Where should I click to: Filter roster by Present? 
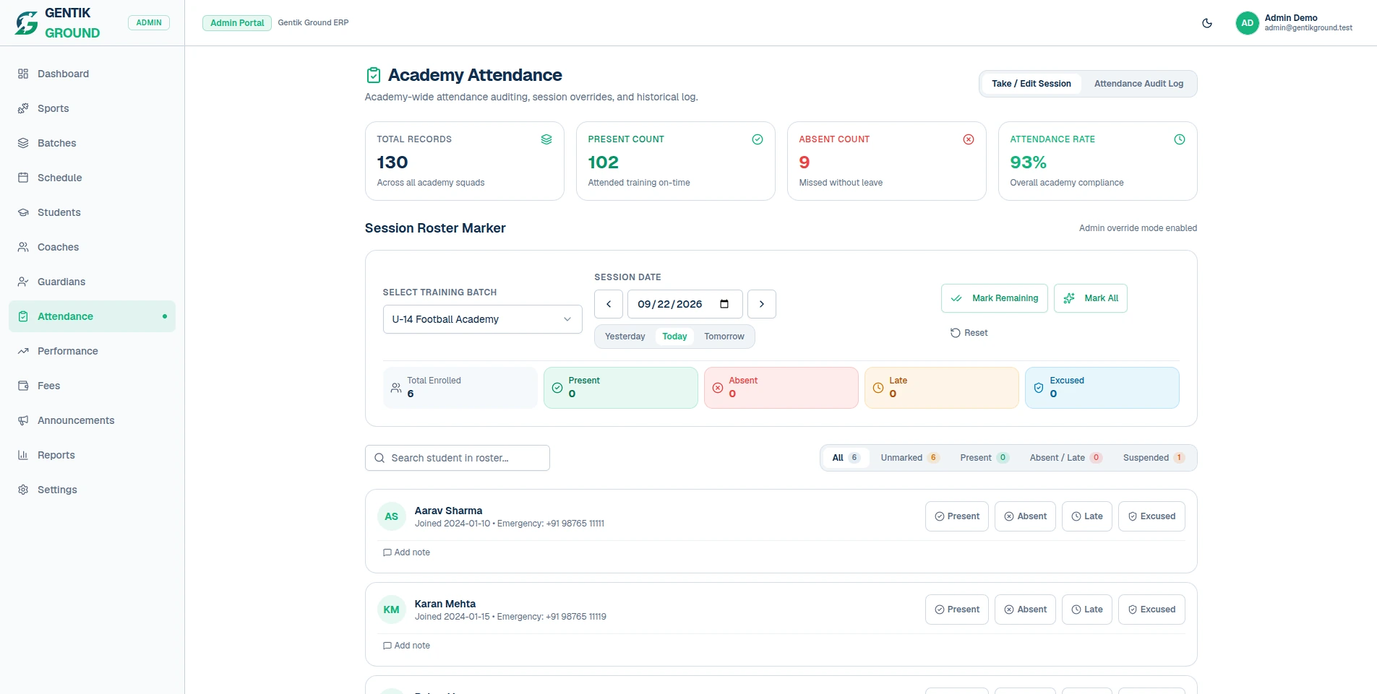[985, 458]
